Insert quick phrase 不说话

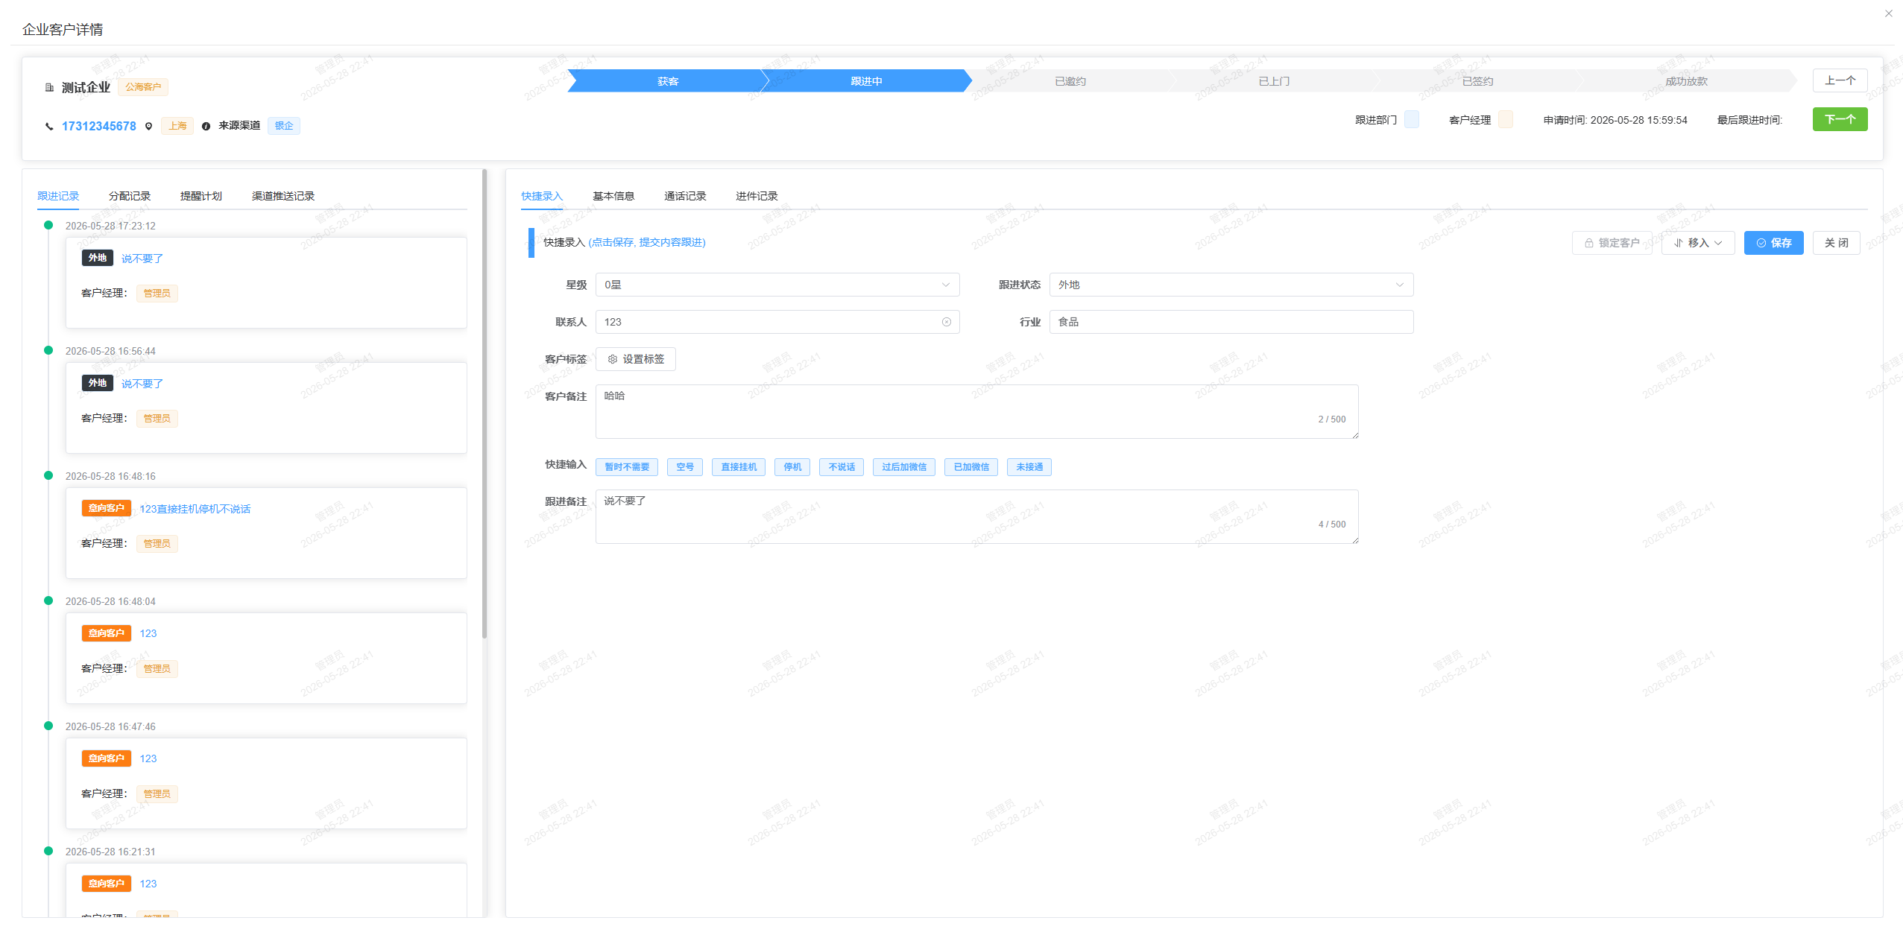(842, 467)
